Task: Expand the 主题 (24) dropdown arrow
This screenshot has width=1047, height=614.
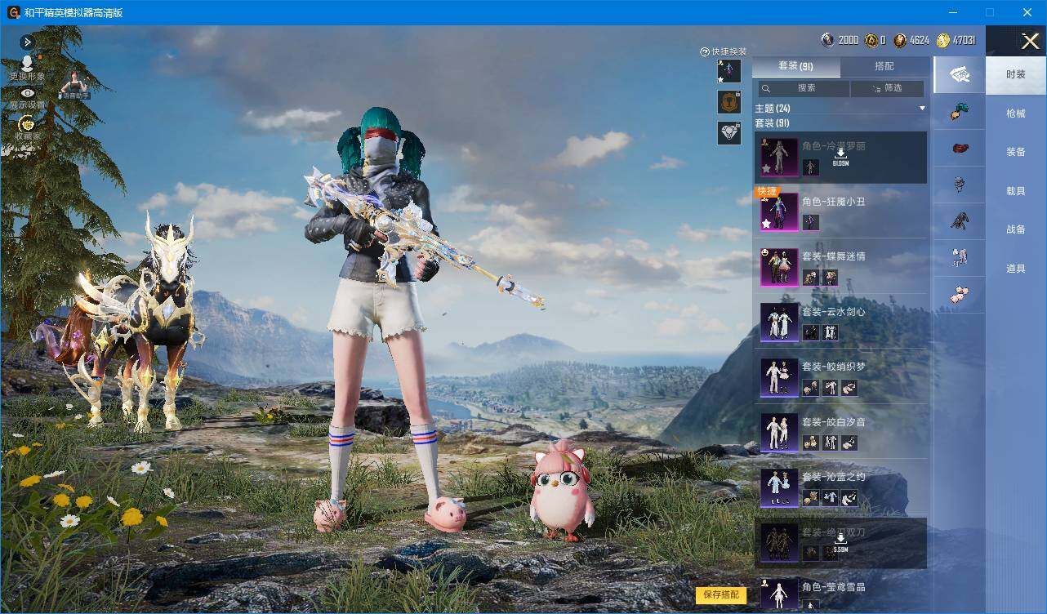Action: 922,108
